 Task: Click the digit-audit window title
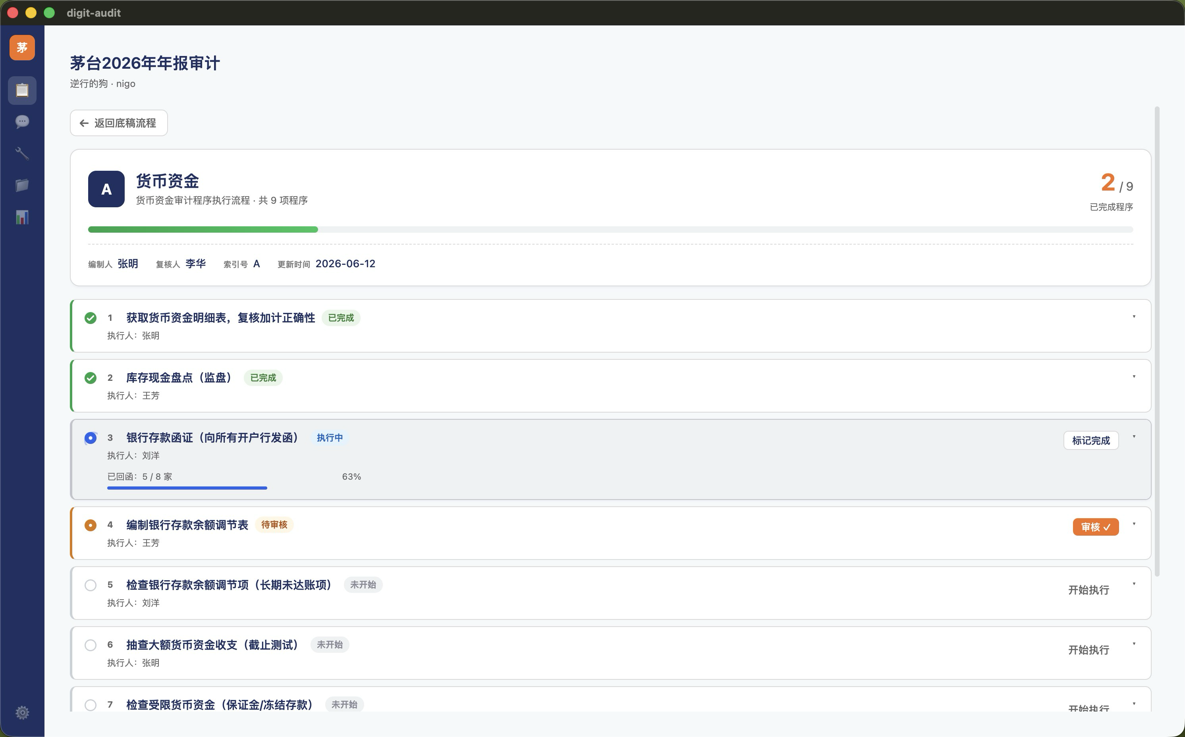pyautogui.click(x=94, y=13)
